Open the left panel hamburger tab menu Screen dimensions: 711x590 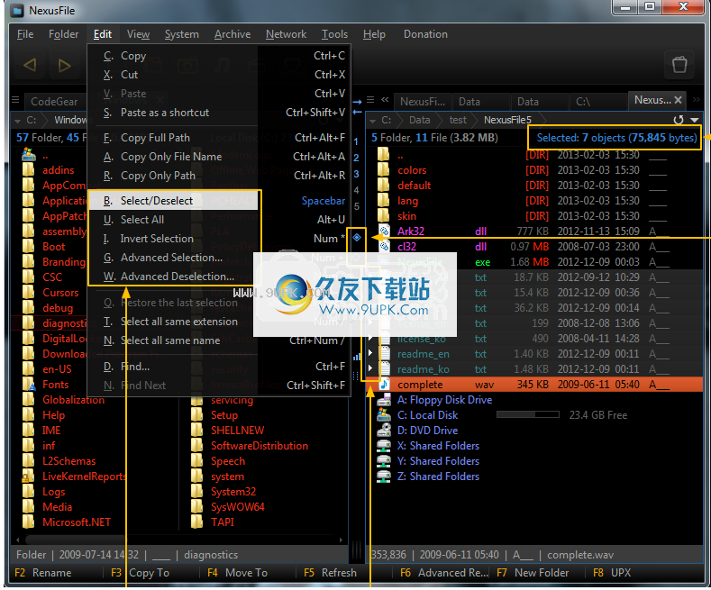click(15, 100)
